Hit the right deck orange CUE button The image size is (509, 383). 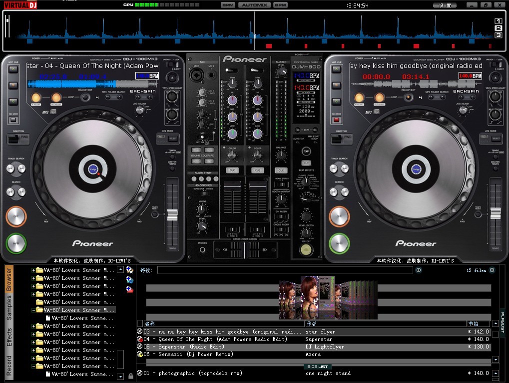pyautogui.click(x=339, y=216)
